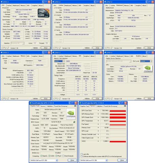Image resolution: width=155 pixels, height=163 pixels.
Task: Click title bar icon of CPU-Z Graphics window
Action: pyautogui.click(x=105, y=53)
